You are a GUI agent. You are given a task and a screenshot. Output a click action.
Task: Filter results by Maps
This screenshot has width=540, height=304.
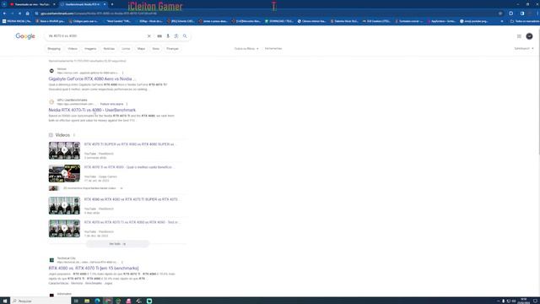(141, 49)
